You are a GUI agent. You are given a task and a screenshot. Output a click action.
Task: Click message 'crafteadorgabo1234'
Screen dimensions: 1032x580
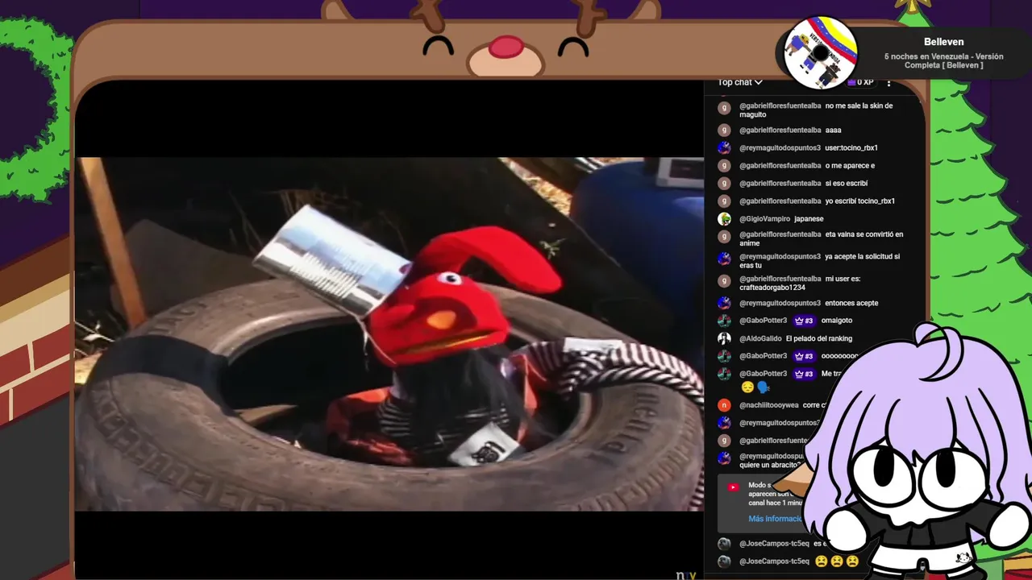772,288
